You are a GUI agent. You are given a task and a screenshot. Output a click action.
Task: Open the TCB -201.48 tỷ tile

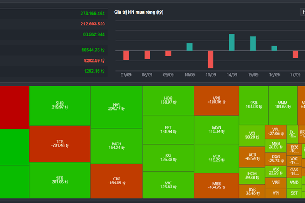pos(60,144)
